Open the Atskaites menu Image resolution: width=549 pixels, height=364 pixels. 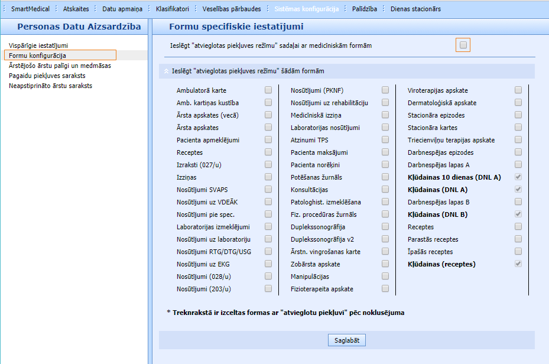76,9
